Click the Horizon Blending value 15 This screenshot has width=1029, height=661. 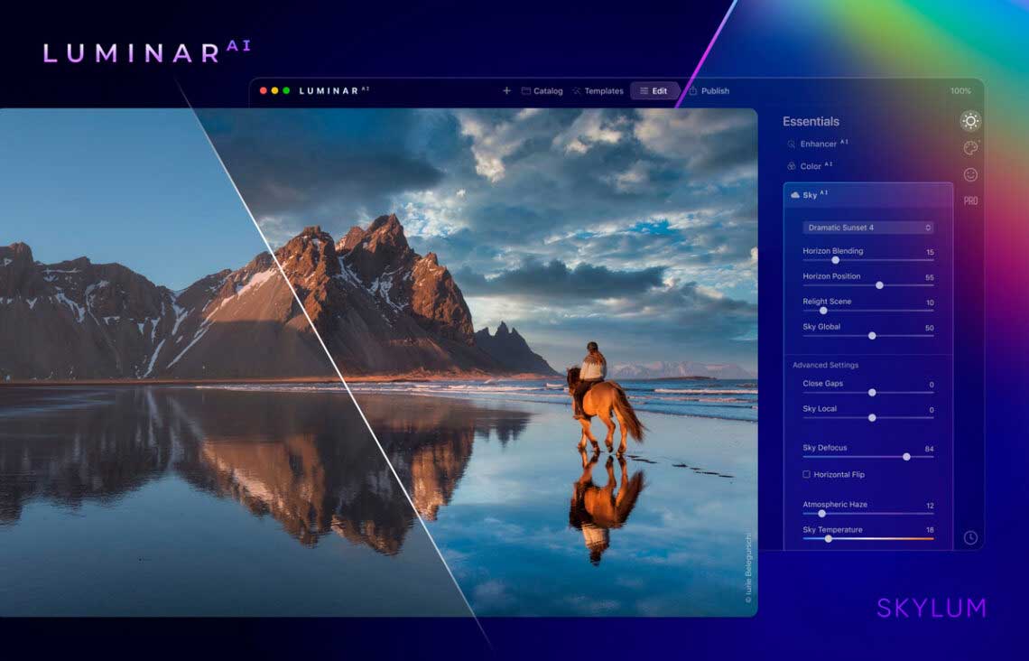point(930,252)
